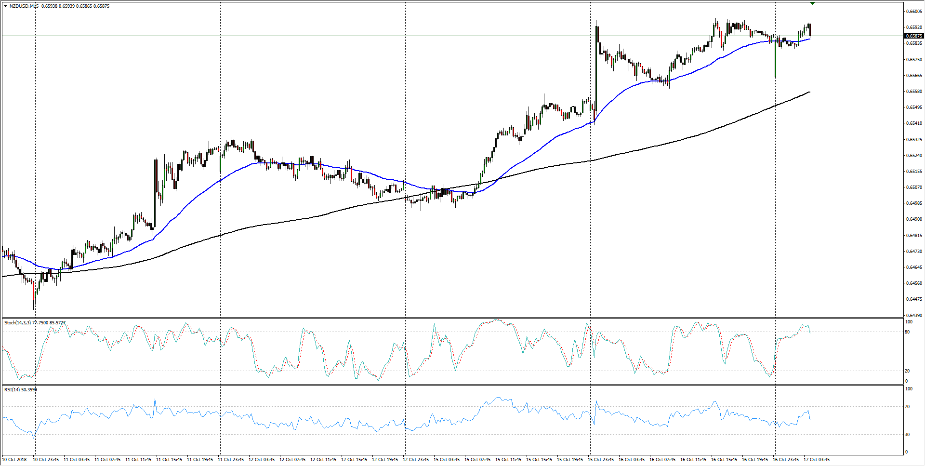Click the 10 Oct 2018 date label

click(x=15, y=459)
